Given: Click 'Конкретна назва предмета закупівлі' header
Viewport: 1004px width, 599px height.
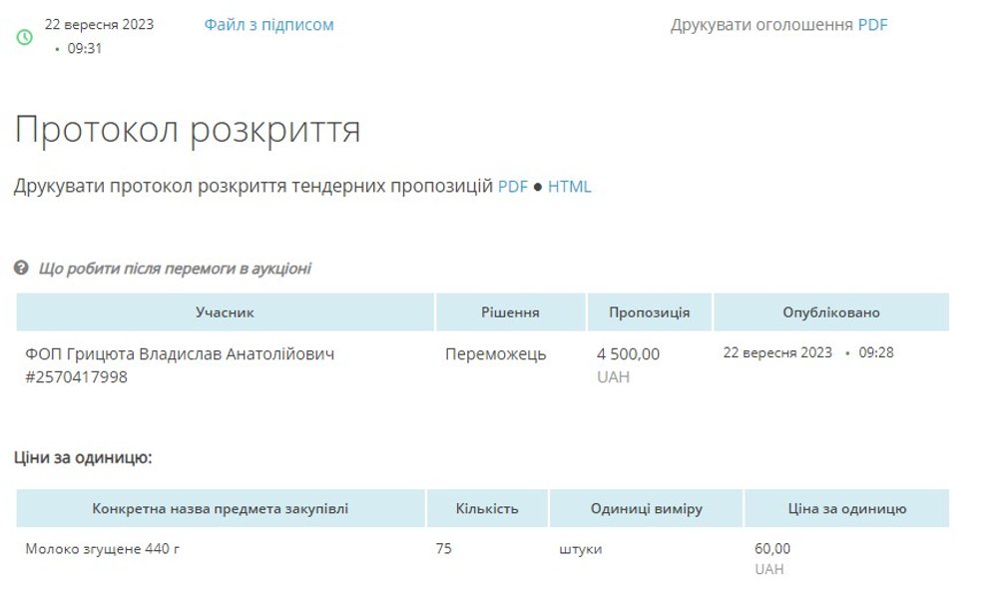Looking at the screenshot, I should click(x=221, y=509).
